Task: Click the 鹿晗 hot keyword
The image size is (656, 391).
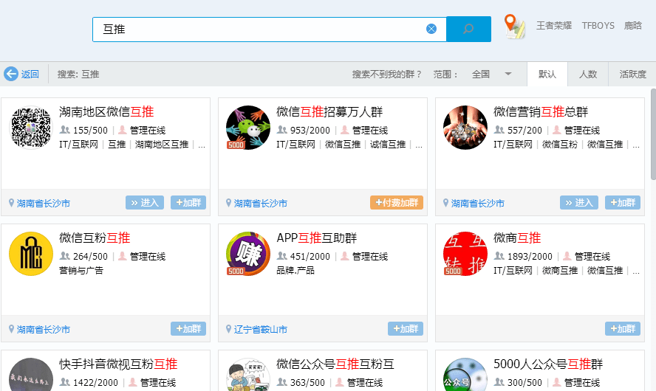Action: tap(632, 26)
